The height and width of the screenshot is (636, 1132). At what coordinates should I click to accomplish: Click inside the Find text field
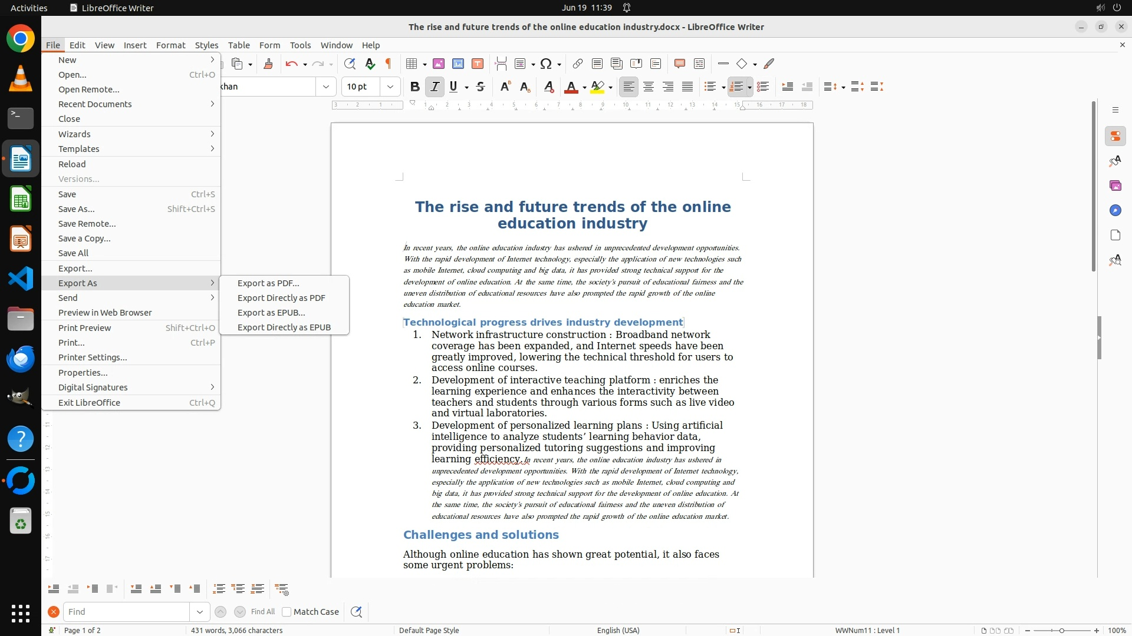[126, 612]
